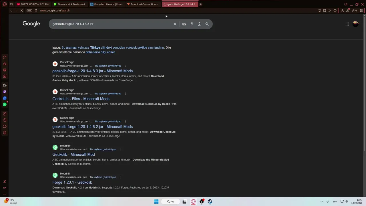Open ChatGPT in the sidebar

(5, 86)
